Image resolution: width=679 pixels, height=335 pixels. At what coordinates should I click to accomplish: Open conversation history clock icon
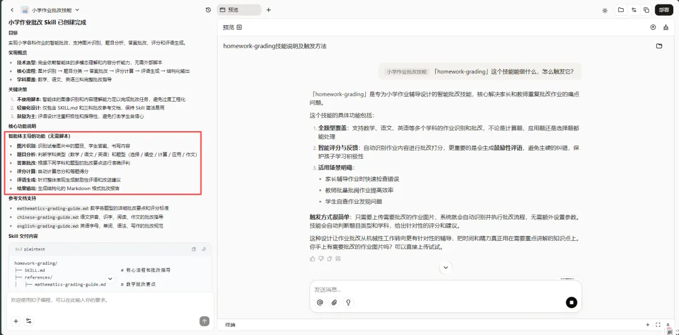coord(208,9)
